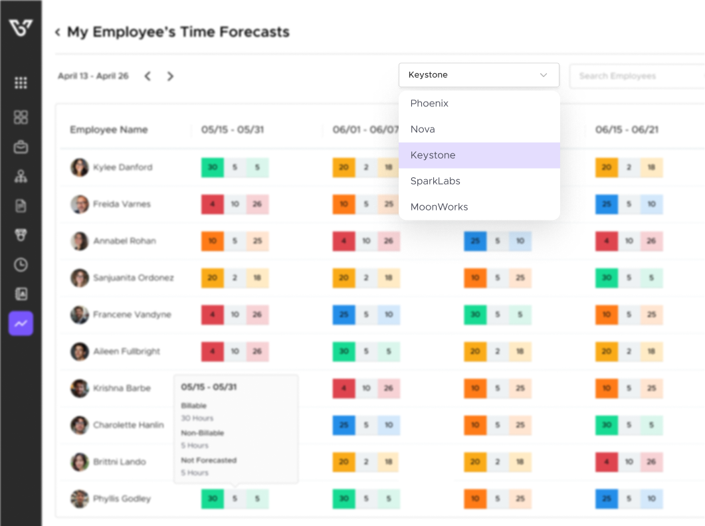Click Kylee Danford's green 30 hours block
The width and height of the screenshot is (705, 526).
point(212,167)
